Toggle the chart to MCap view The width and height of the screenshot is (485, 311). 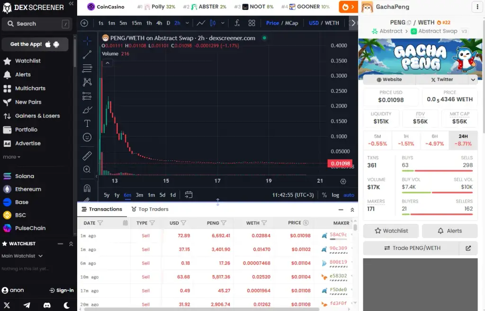291,23
